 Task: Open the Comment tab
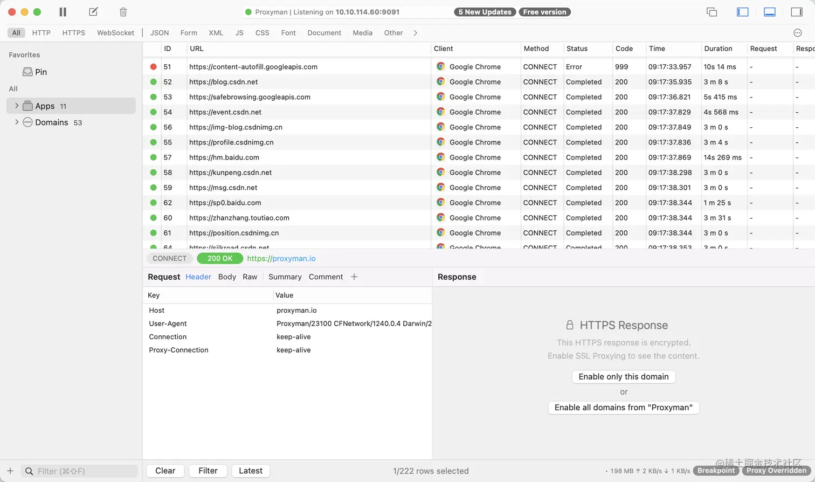click(326, 277)
